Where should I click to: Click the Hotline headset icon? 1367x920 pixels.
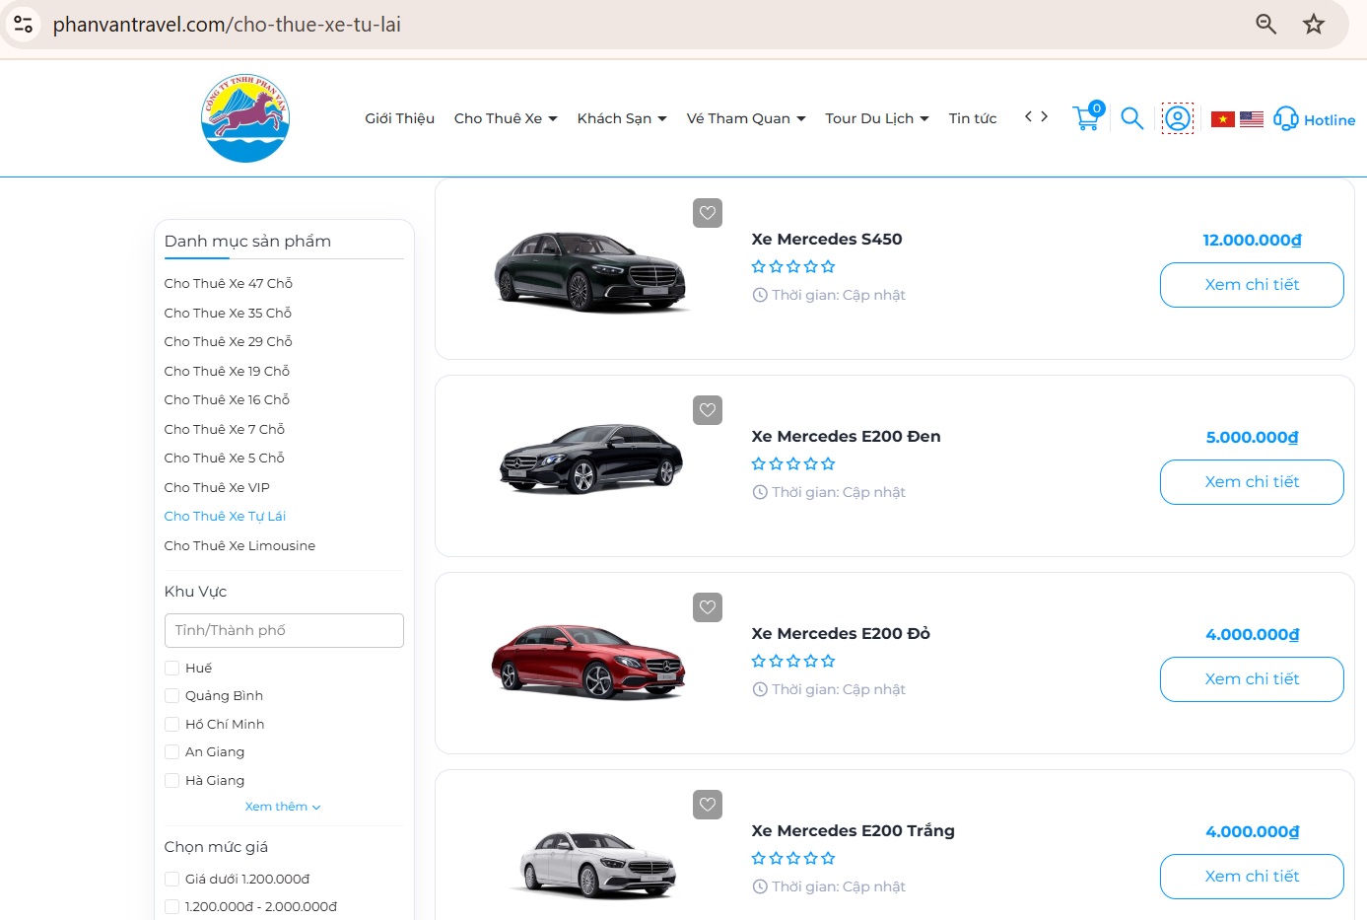[1285, 117]
